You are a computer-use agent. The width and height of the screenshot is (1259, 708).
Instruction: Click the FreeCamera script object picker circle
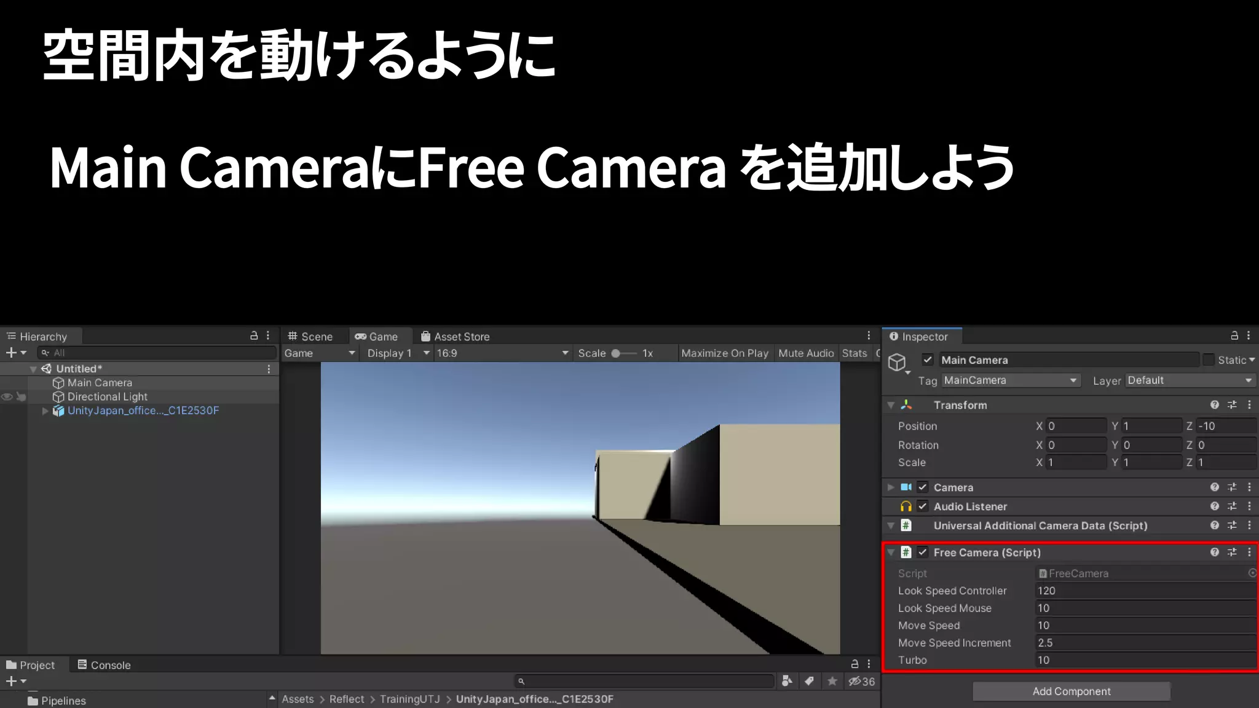[x=1252, y=573]
